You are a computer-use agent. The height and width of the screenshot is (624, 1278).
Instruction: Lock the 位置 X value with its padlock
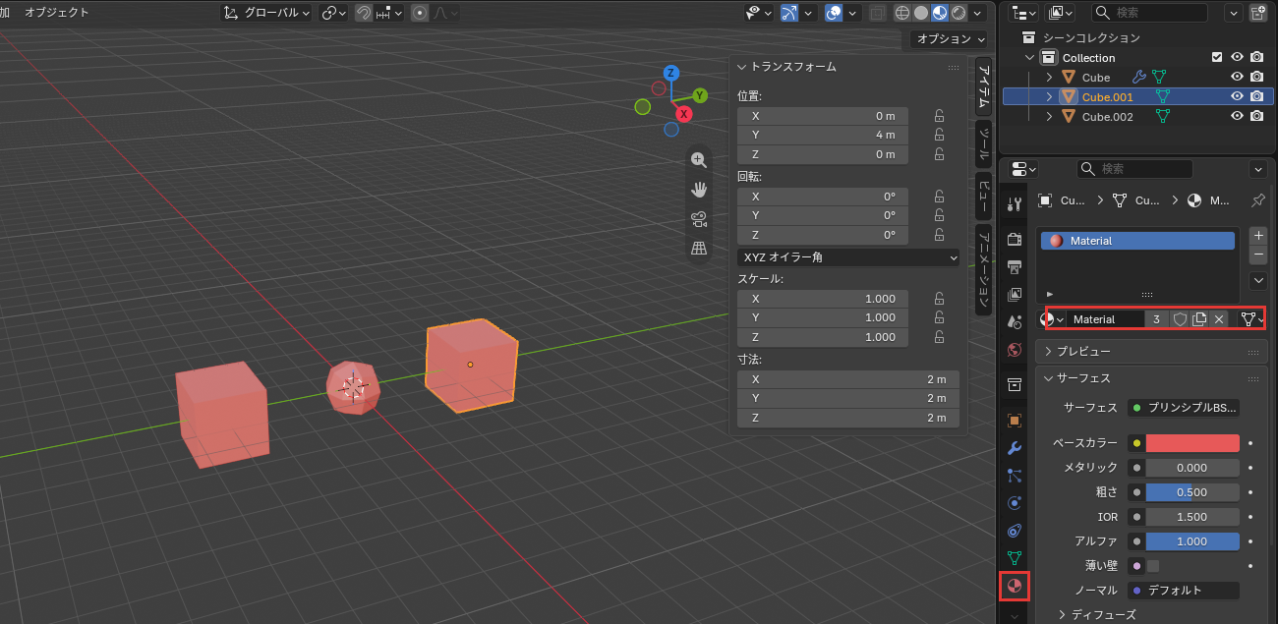pos(940,116)
